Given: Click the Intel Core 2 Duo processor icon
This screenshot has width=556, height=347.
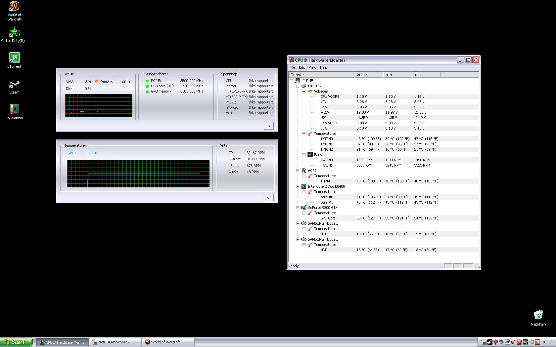Looking at the screenshot, I should (x=304, y=186).
